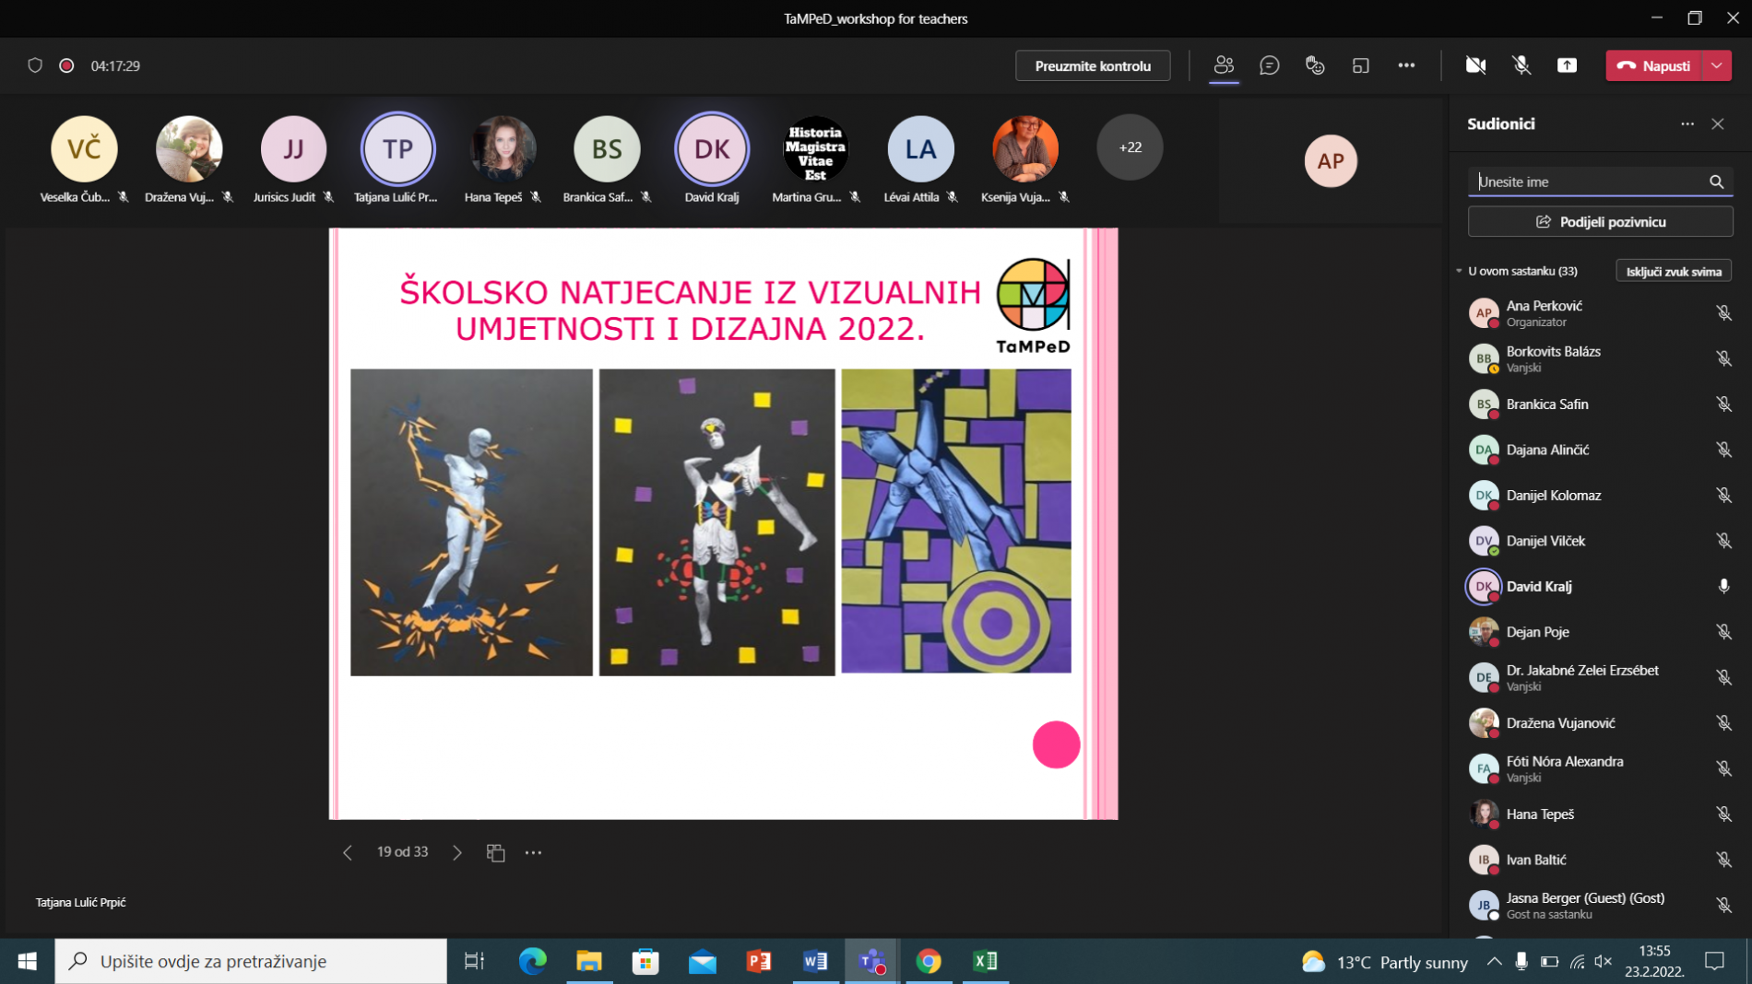This screenshot has width=1752, height=984.
Task: Collapse the U ovom sastanku (33) list
Action: 1459,271
